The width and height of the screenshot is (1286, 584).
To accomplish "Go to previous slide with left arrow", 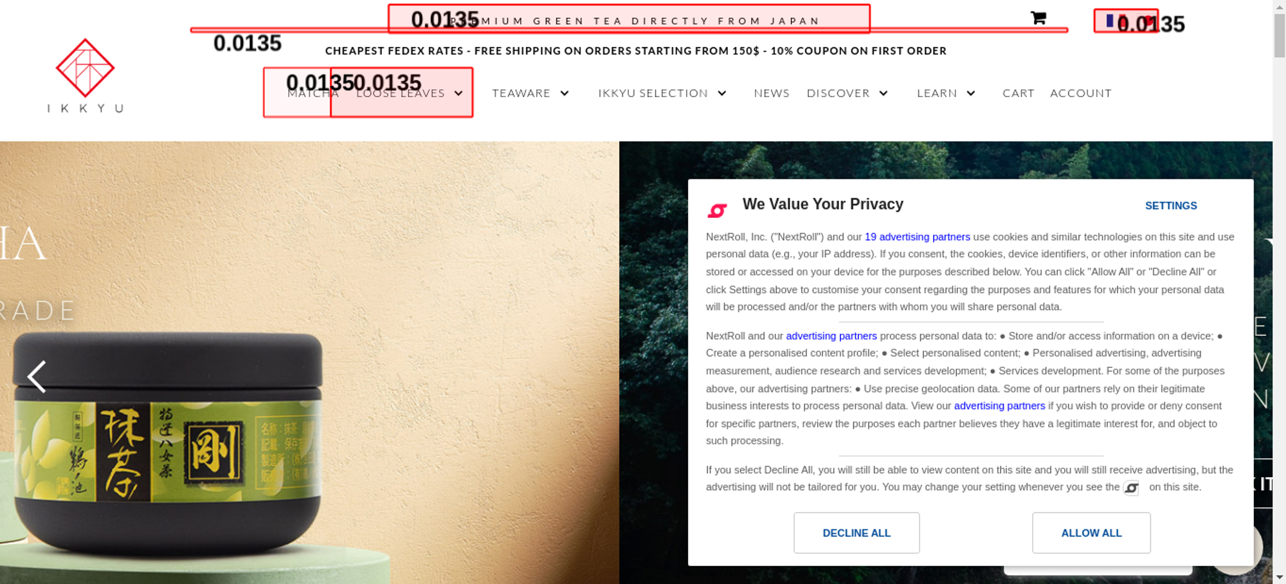I will tap(37, 376).
